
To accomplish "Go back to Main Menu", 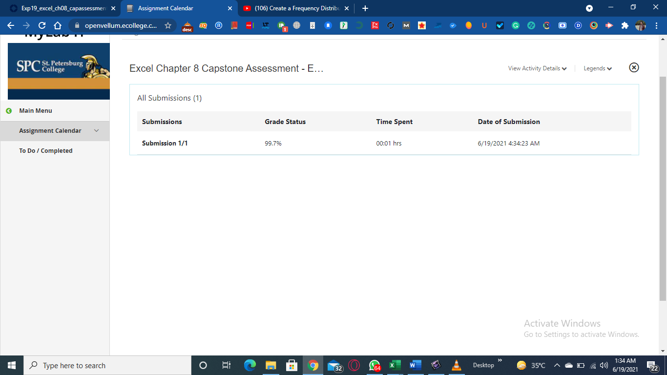I will click(x=35, y=111).
